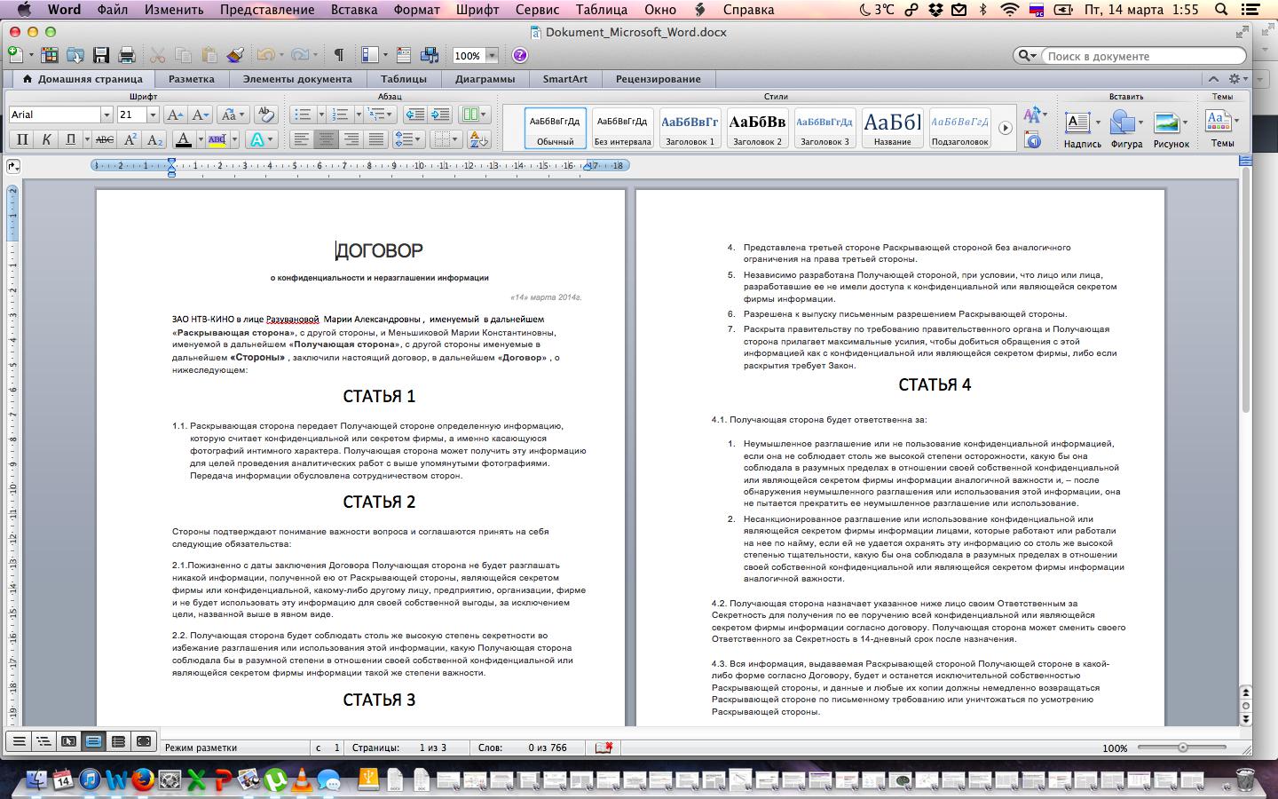This screenshot has height=799, width=1278.
Task: Click the Open document folder icon
Action: (x=75, y=55)
